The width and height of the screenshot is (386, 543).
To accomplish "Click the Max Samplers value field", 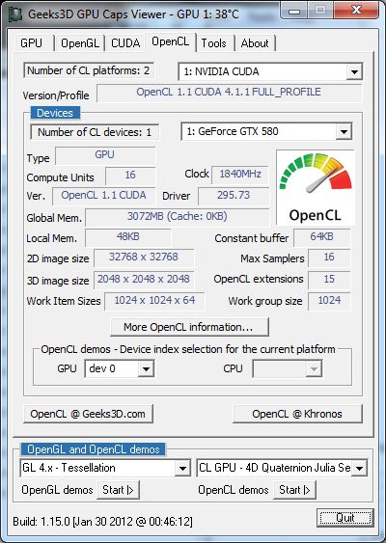I will 329,258.
